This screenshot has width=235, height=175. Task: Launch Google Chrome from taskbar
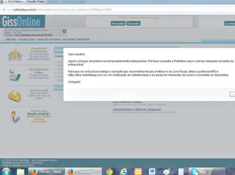click(x=110, y=171)
